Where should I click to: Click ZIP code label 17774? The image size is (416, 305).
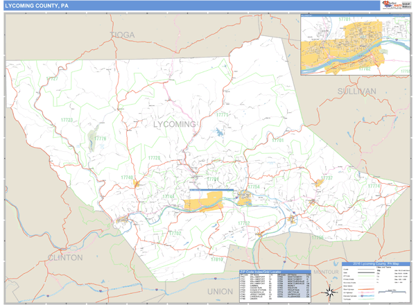(374, 186)
